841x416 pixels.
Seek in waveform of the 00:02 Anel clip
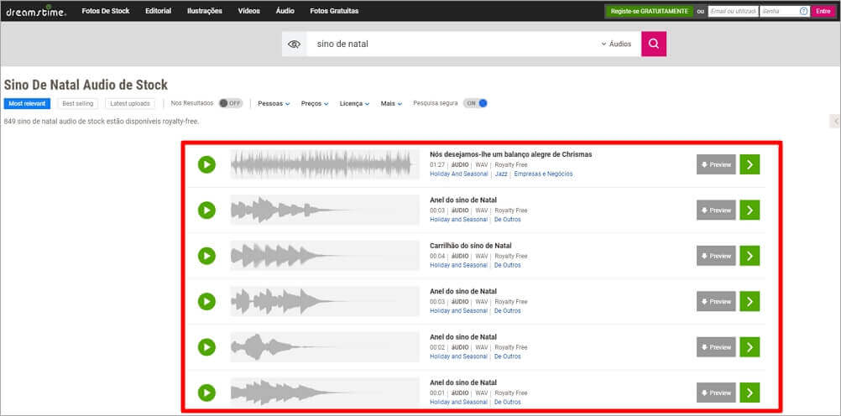[x=325, y=347]
